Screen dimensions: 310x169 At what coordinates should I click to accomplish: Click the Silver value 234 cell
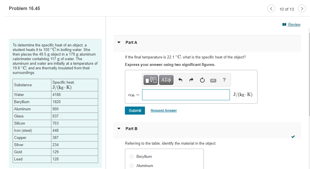75,145
